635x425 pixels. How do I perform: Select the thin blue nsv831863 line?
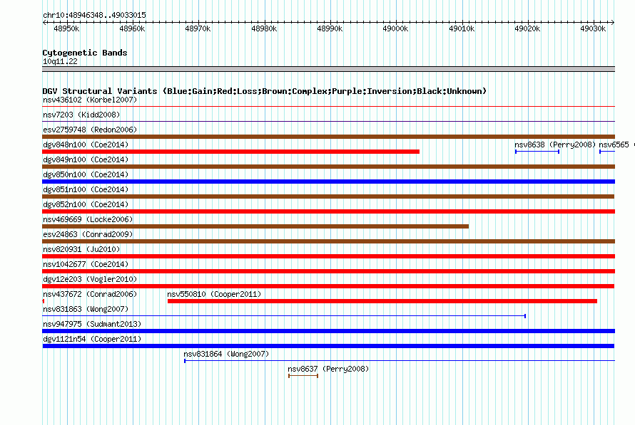point(284,316)
